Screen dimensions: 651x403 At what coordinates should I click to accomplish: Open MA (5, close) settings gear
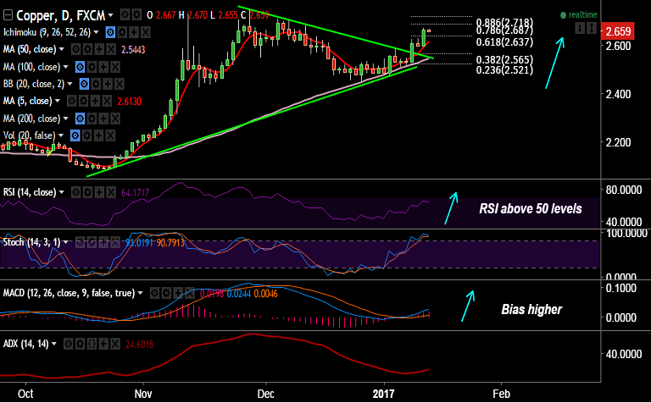point(83,101)
